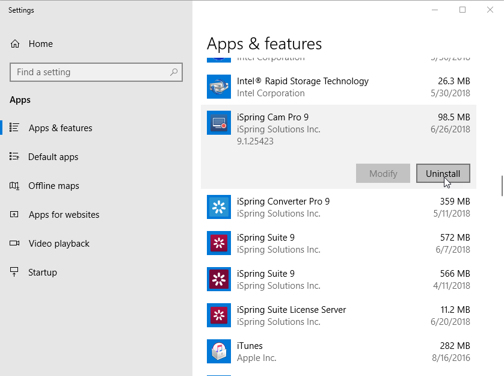
Task: Go to Apps for websites
Action: click(x=64, y=215)
